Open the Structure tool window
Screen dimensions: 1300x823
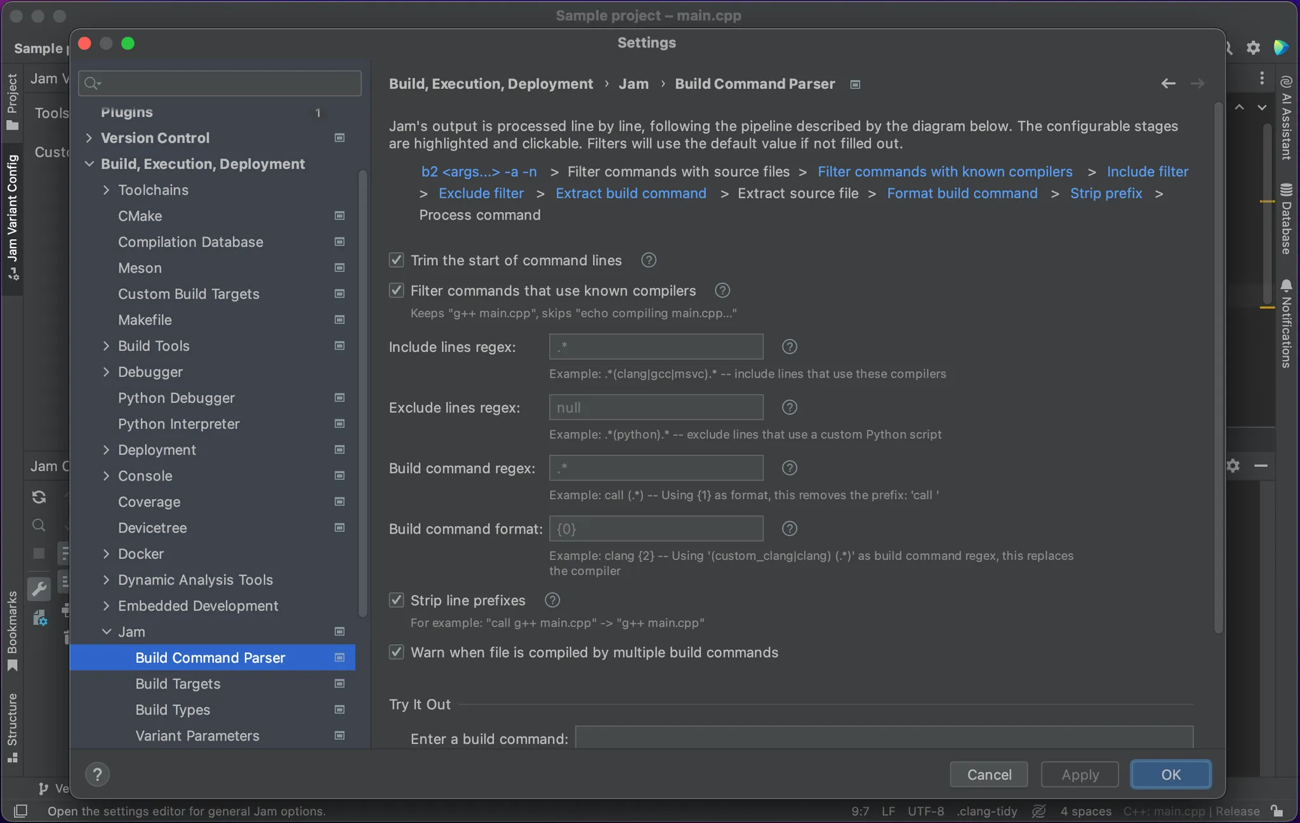pos(12,728)
